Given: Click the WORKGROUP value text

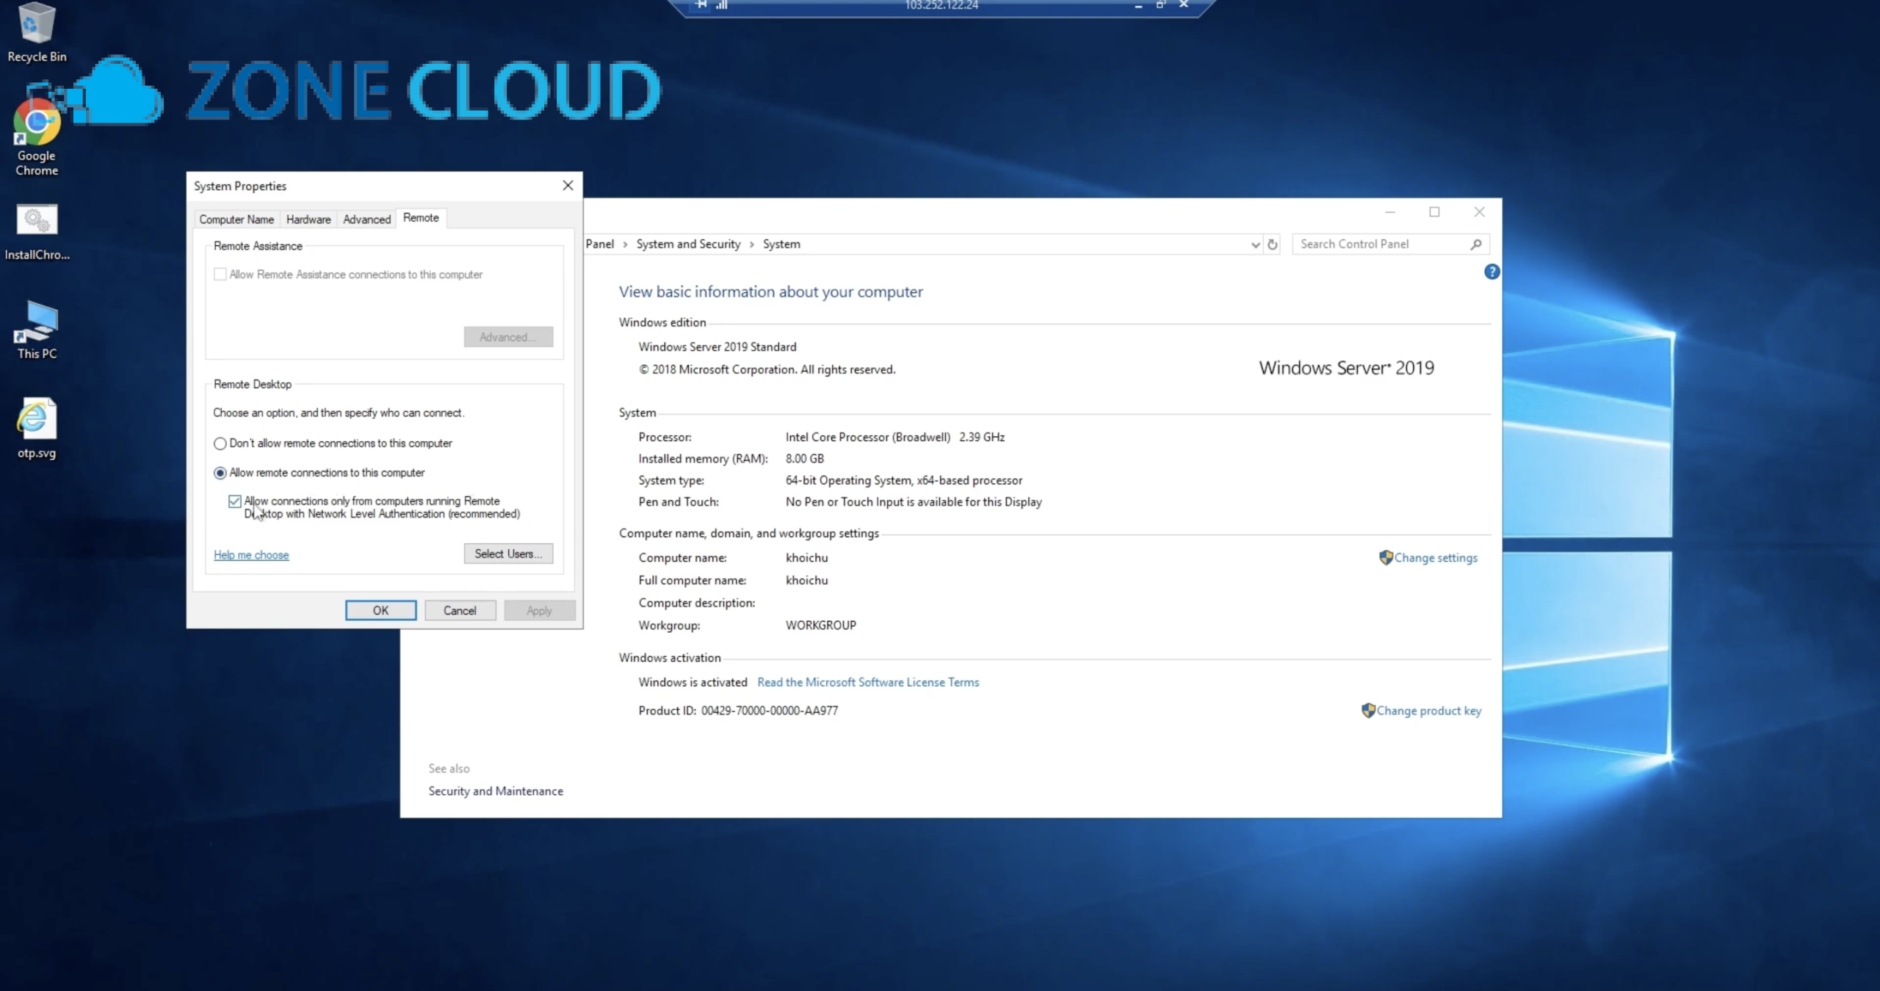Looking at the screenshot, I should coord(820,625).
